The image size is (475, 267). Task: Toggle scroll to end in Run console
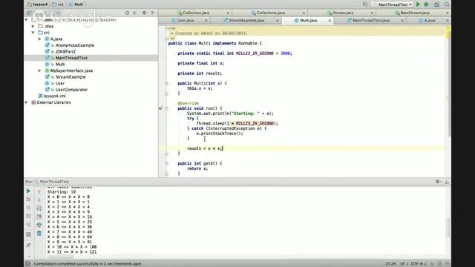39,217
